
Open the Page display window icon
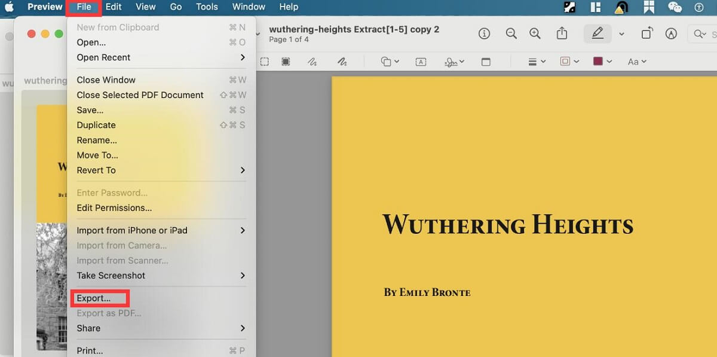pos(486,62)
